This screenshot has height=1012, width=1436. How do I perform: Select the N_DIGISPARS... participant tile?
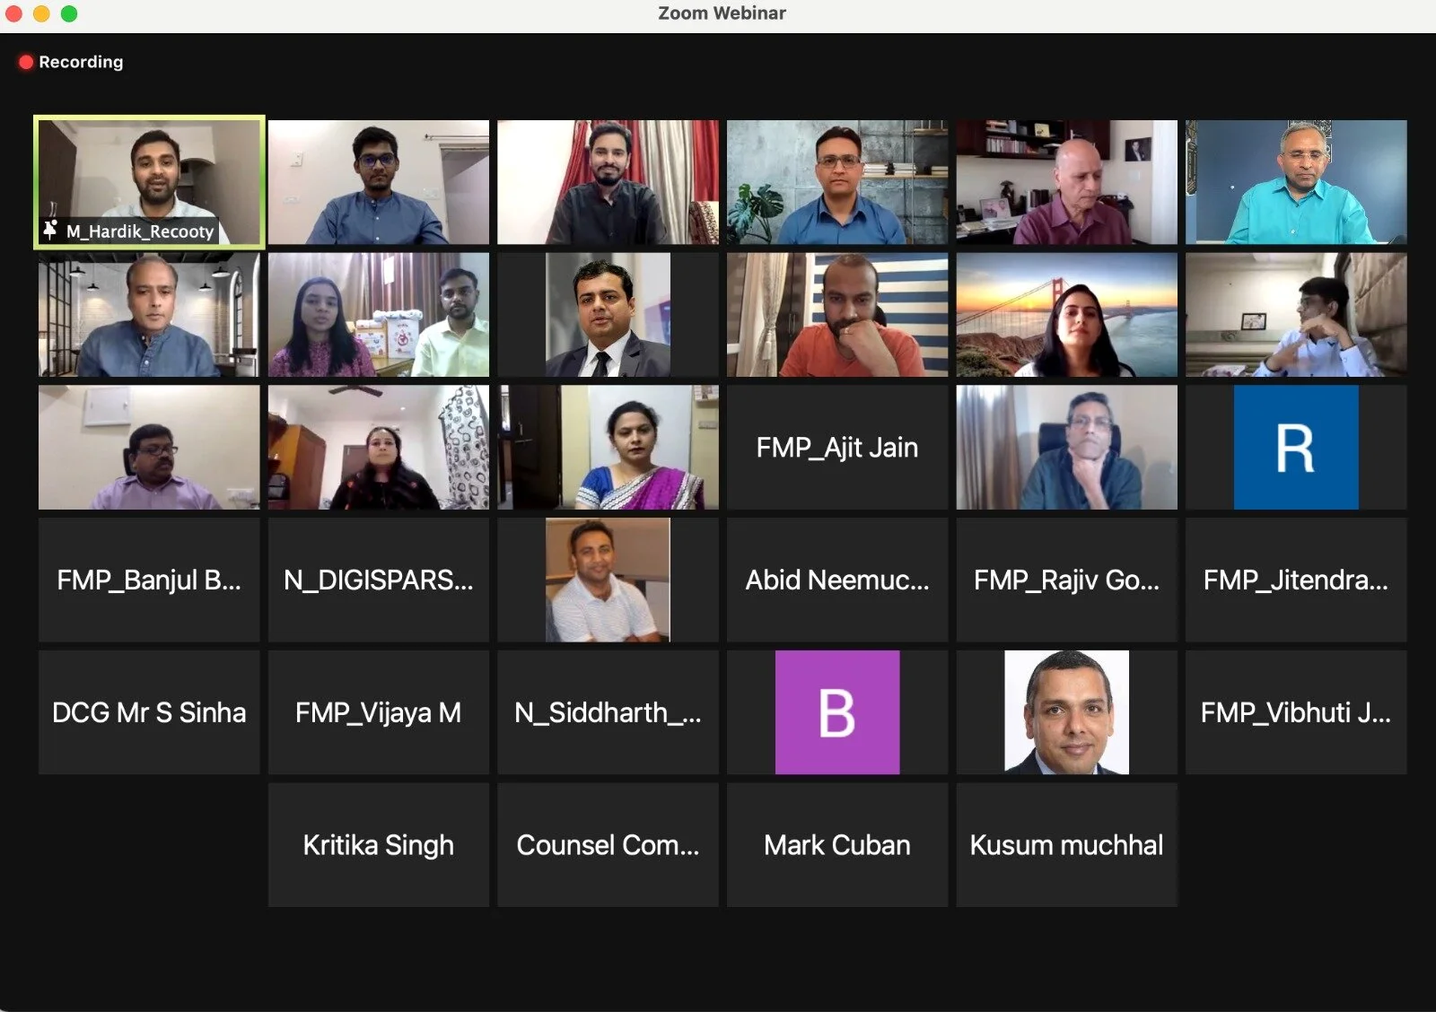click(378, 580)
